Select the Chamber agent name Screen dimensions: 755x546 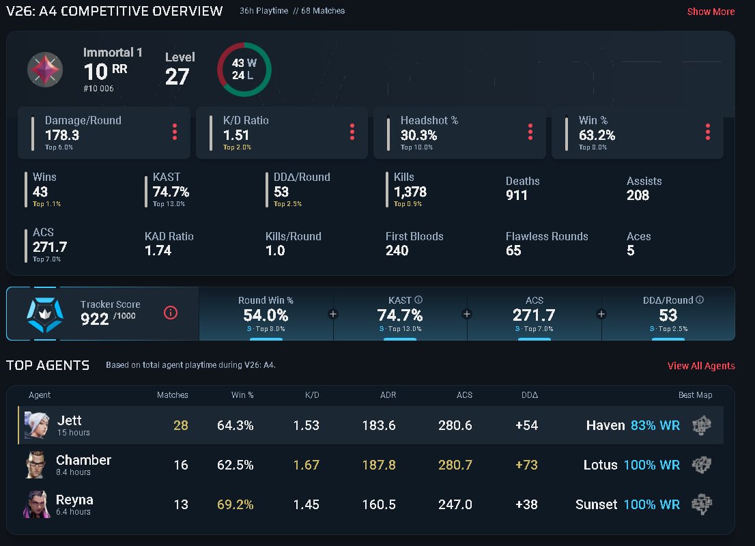84,460
